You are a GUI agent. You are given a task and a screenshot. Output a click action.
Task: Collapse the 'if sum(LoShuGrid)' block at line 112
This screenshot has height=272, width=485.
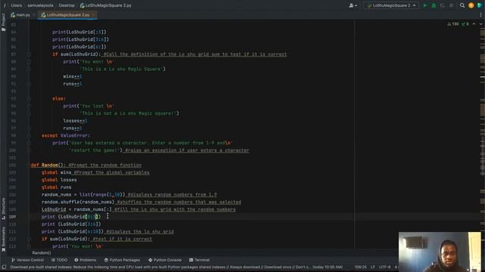click(29, 239)
